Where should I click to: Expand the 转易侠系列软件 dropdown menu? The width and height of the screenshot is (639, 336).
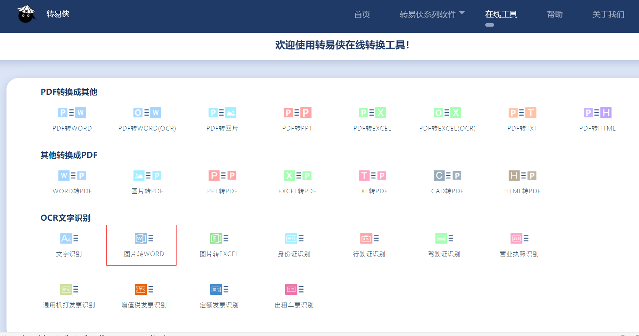[x=432, y=14]
